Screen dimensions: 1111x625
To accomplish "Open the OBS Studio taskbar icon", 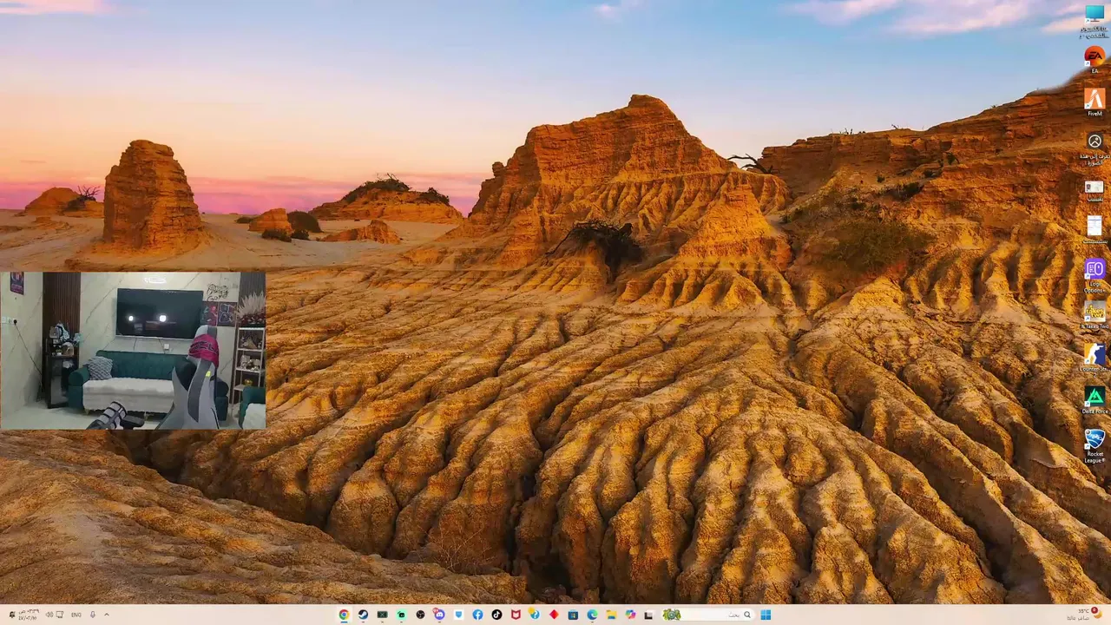I will [x=420, y=615].
